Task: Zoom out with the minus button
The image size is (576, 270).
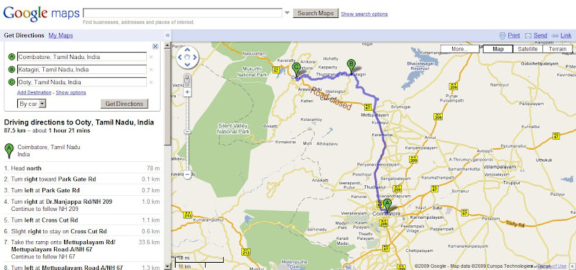Action: click(187, 175)
